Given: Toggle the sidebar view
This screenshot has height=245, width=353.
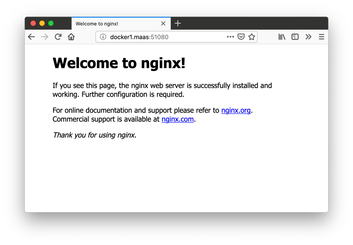Looking at the screenshot, I should [x=295, y=37].
